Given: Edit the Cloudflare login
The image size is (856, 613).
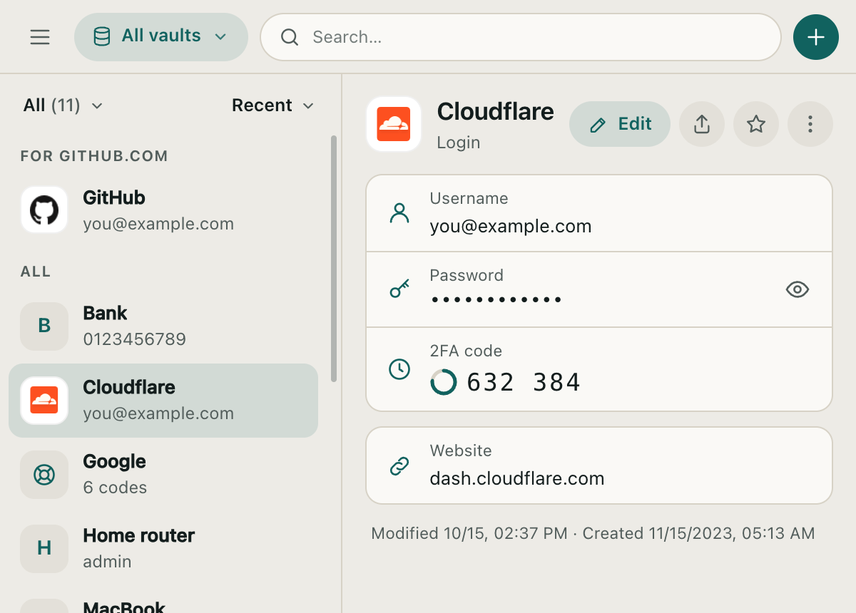Looking at the screenshot, I should 620,124.
